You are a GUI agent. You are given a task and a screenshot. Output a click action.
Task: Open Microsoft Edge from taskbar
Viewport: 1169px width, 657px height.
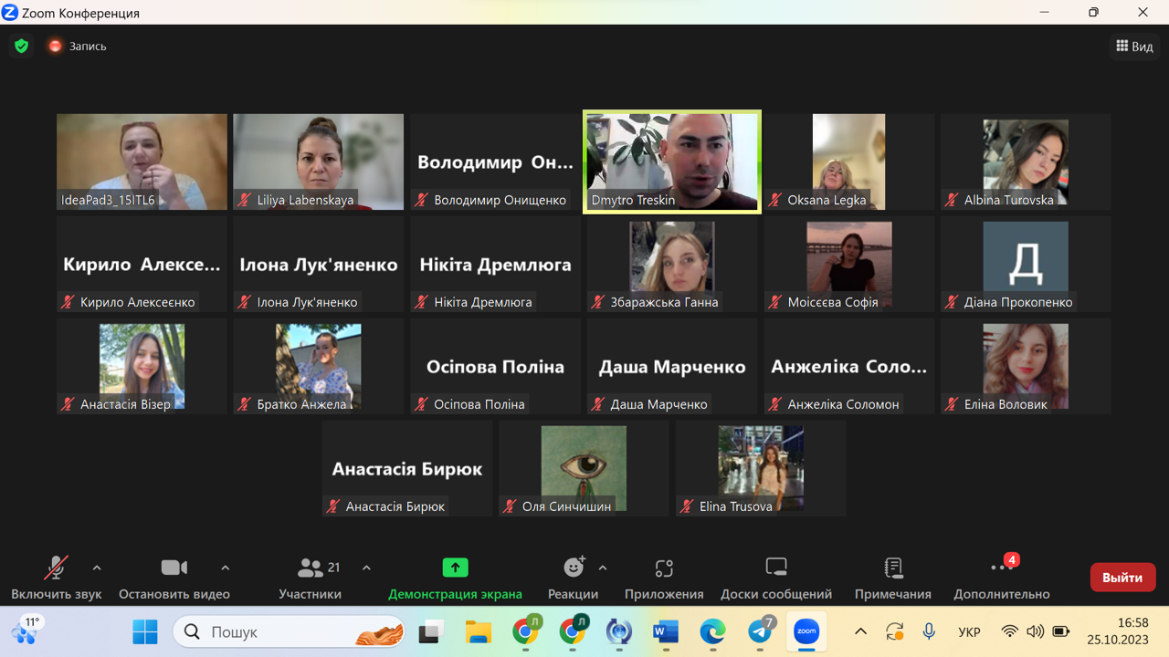point(712,631)
